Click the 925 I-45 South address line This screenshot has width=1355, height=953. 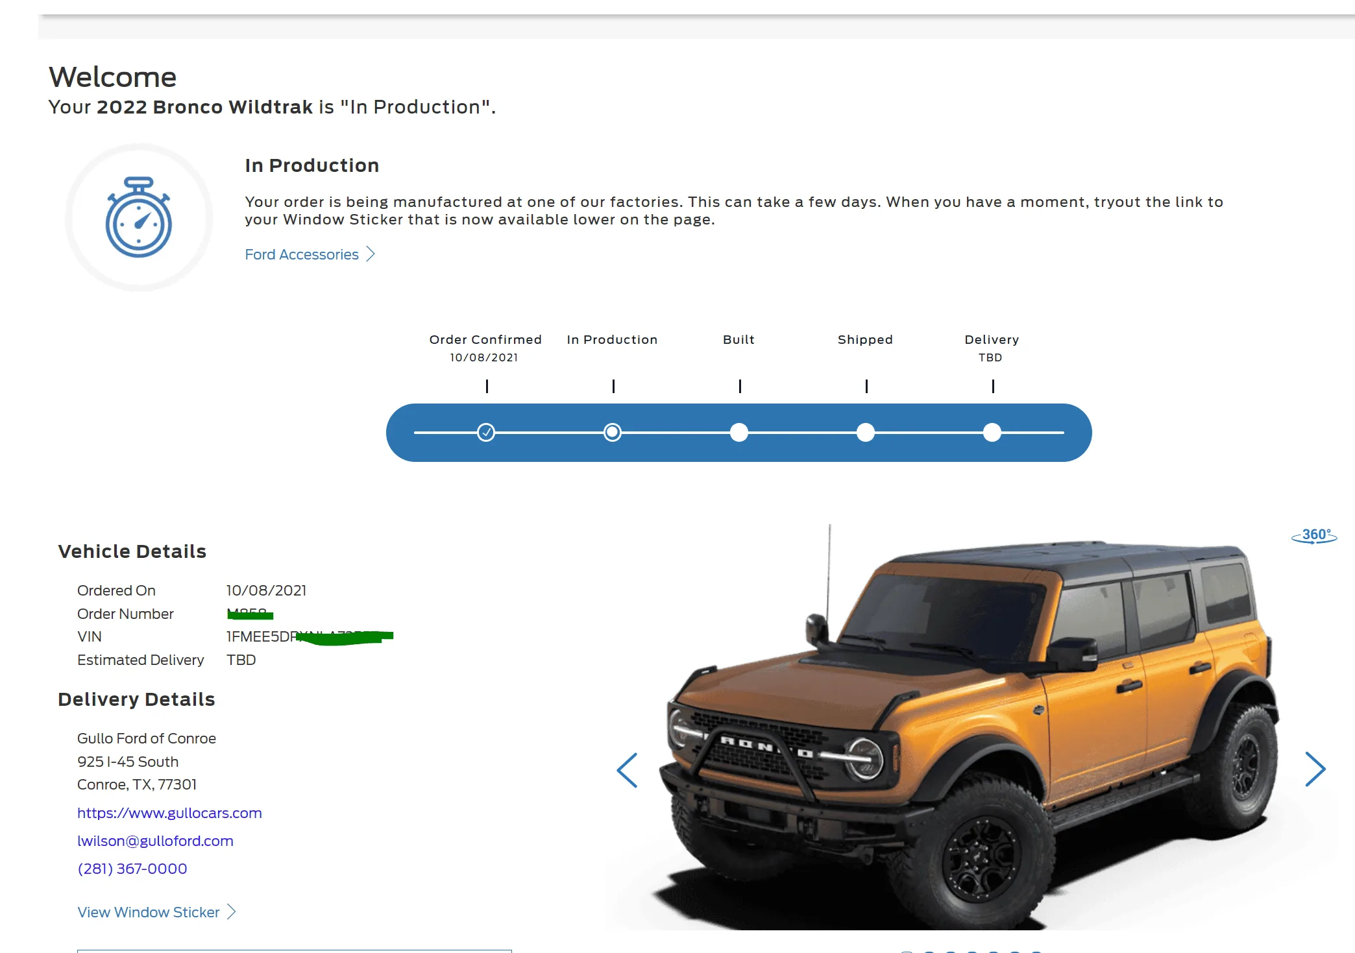point(128,762)
